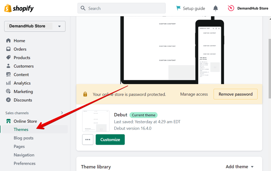Screen dimensions: 271x171
Task: Focus the Search input field
Action: [121, 8]
